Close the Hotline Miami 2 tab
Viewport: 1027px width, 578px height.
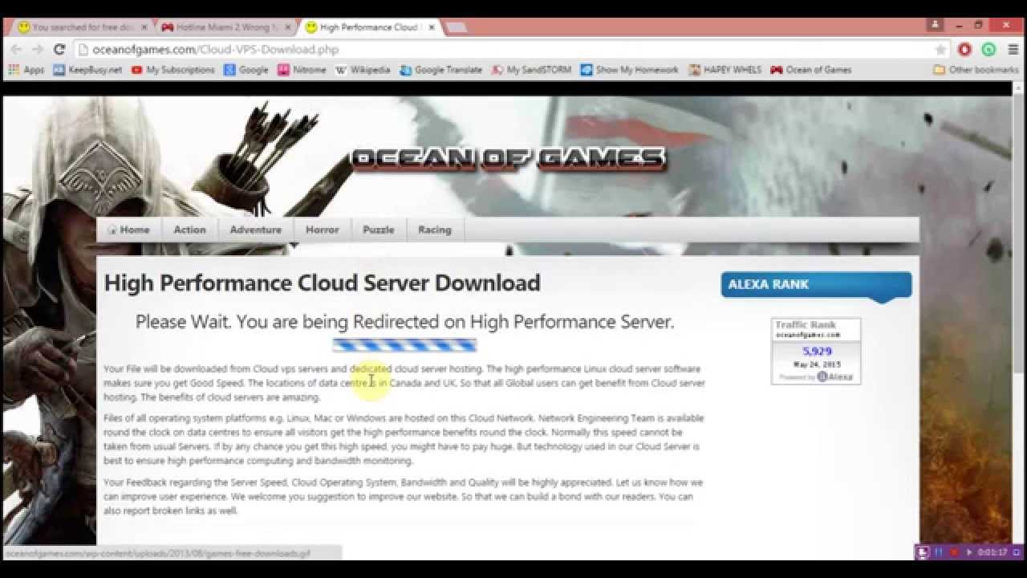point(287,27)
